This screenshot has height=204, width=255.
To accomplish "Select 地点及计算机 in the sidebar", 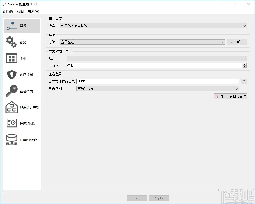I will click(x=22, y=107).
